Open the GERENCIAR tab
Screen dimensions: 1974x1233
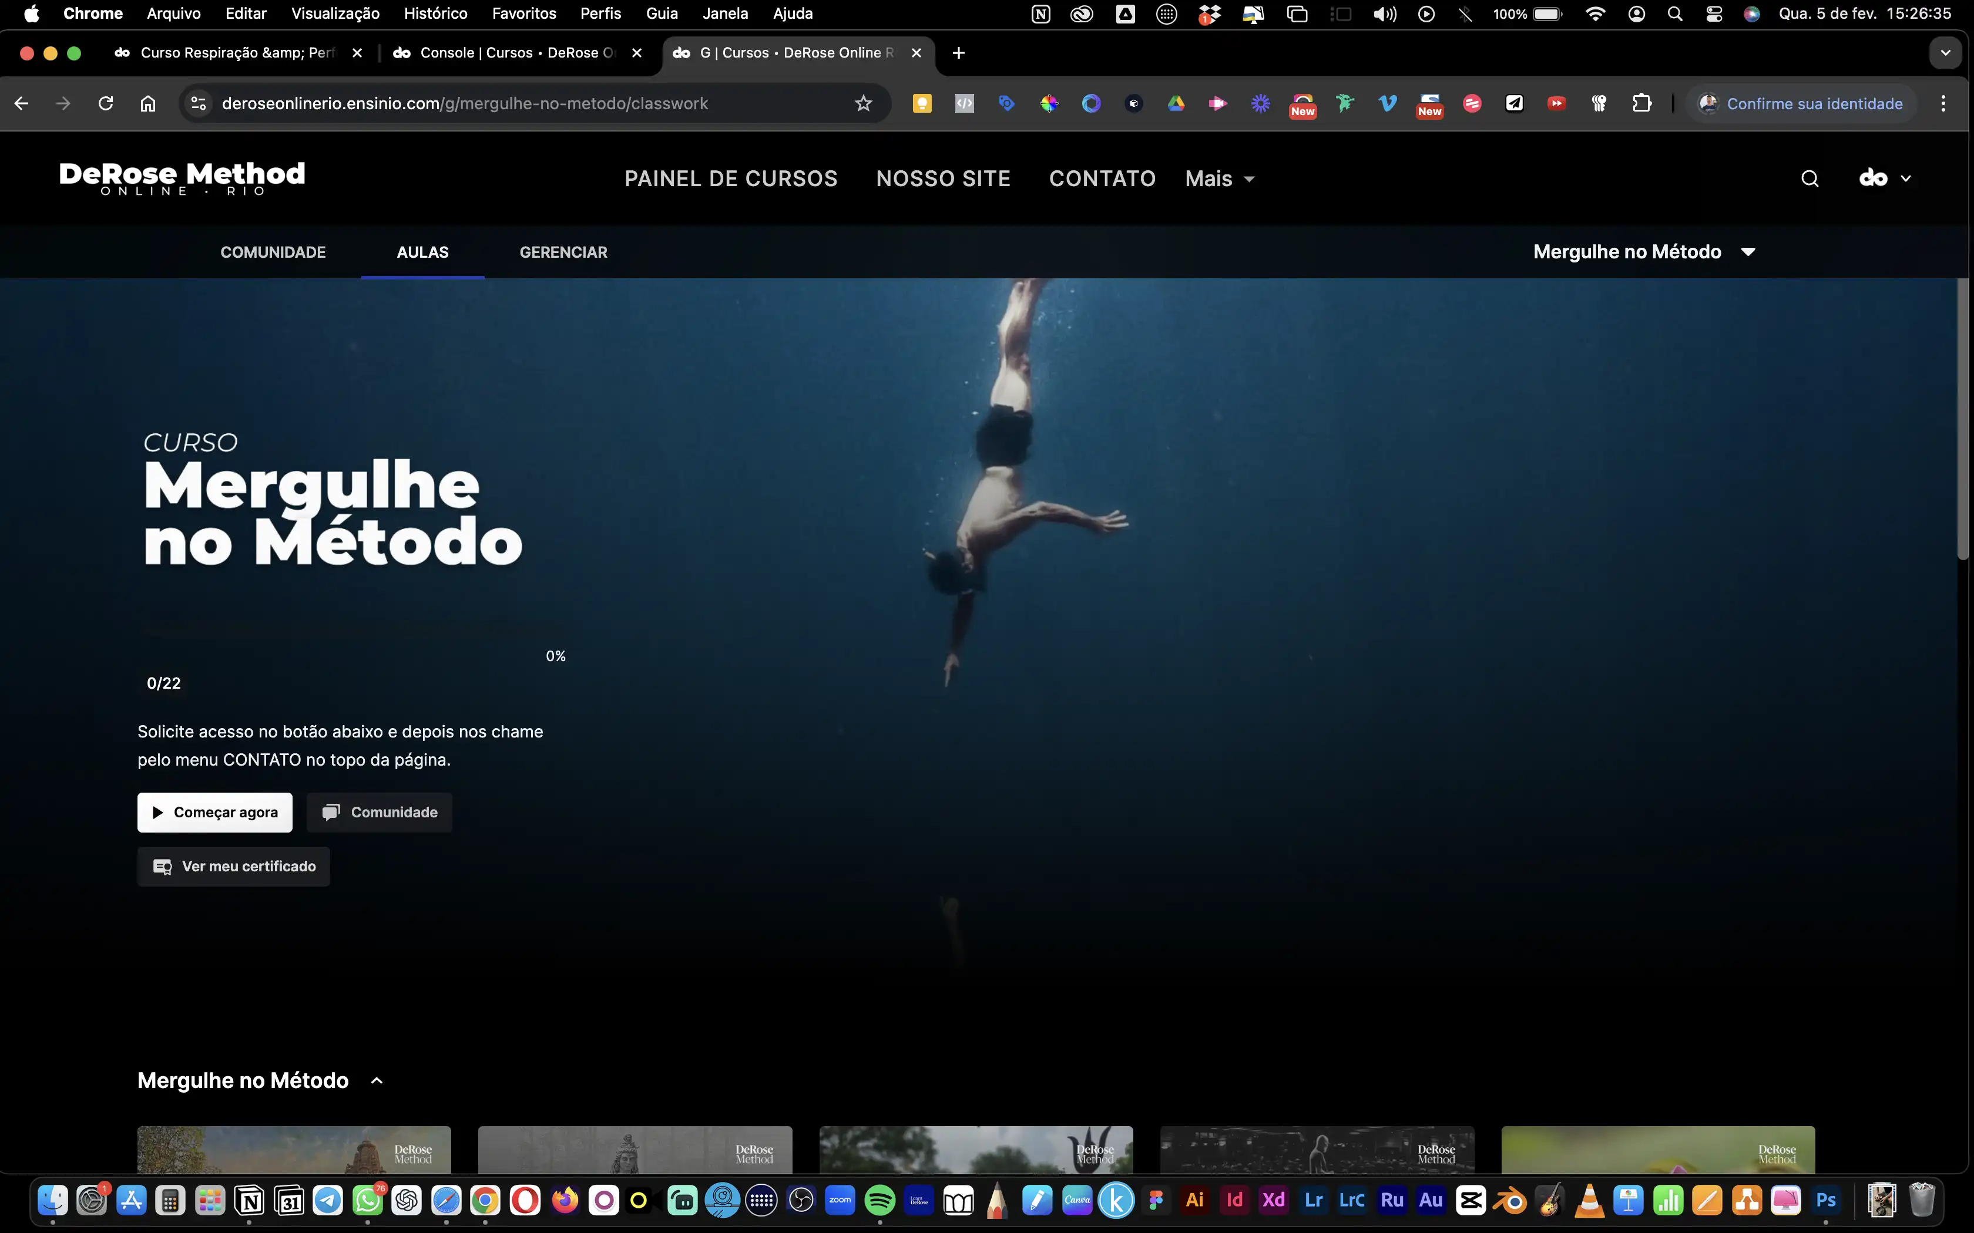coord(563,252)
